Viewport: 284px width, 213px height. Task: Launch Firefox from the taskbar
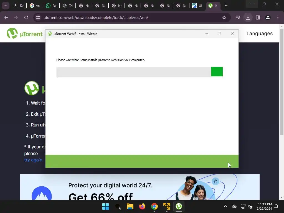[x=142, y=206]
